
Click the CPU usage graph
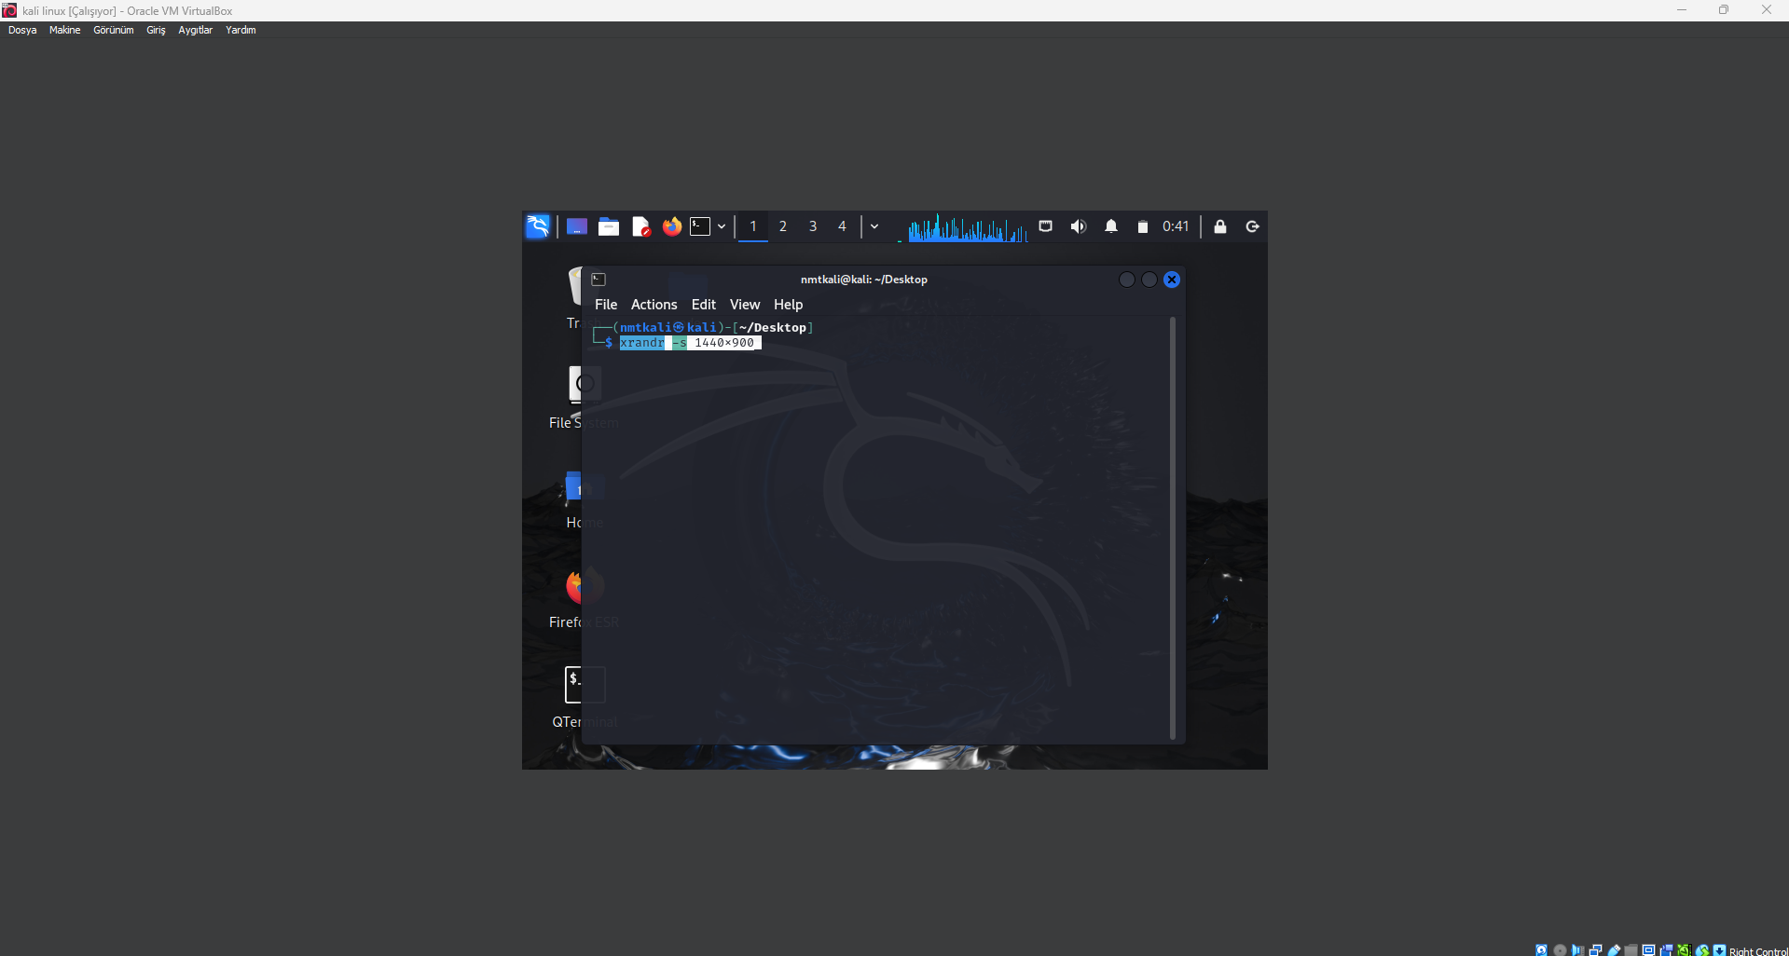click(966, 228)
